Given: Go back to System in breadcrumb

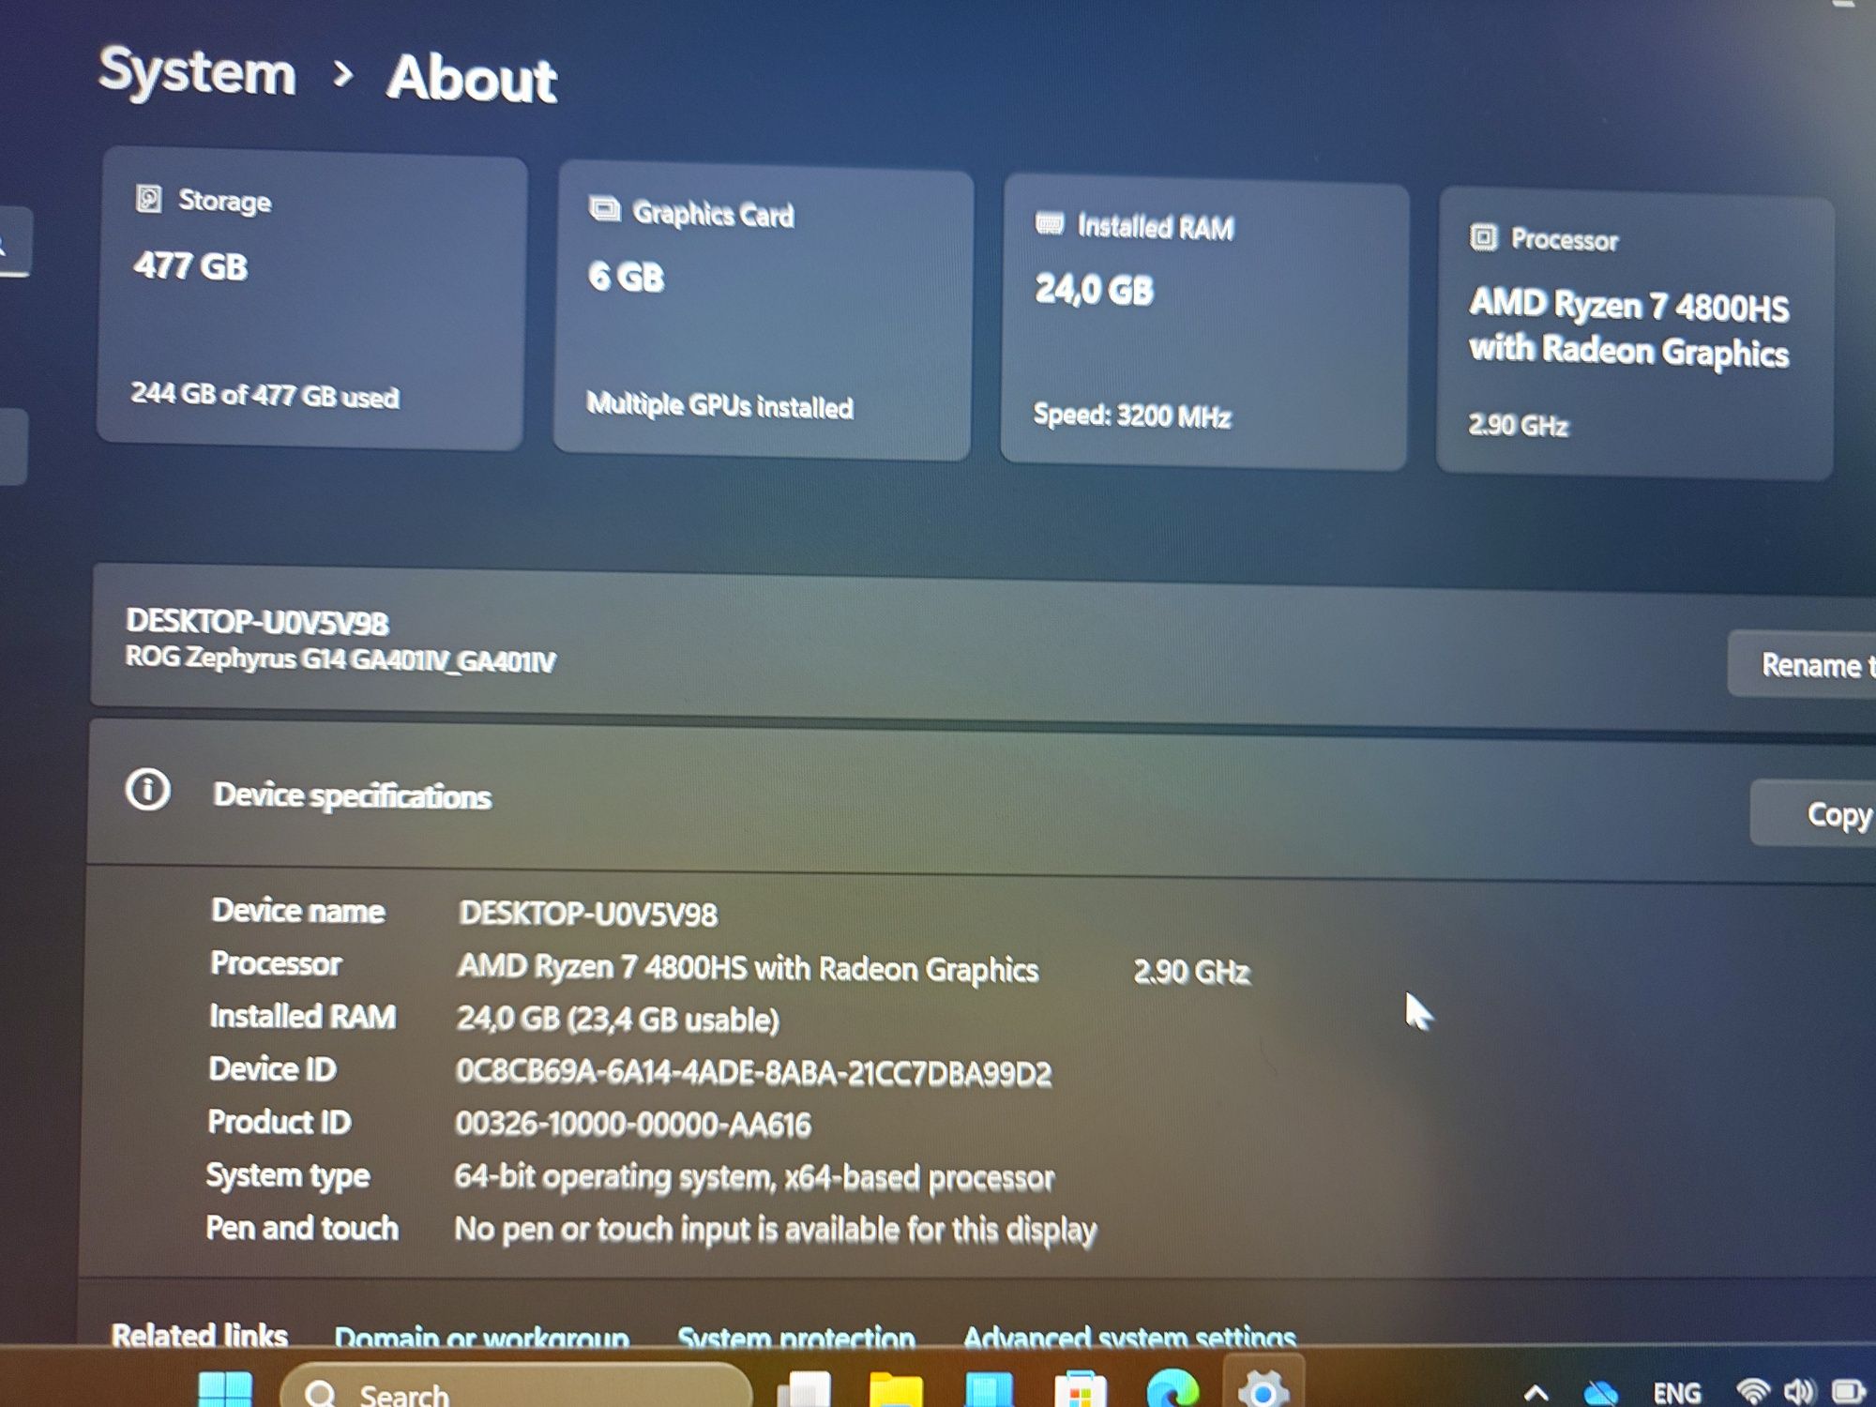Looking at the screenshot, I should point(197,71).
